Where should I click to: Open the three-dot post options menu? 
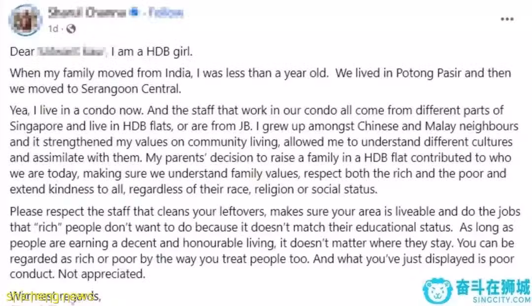click(507, 19)
